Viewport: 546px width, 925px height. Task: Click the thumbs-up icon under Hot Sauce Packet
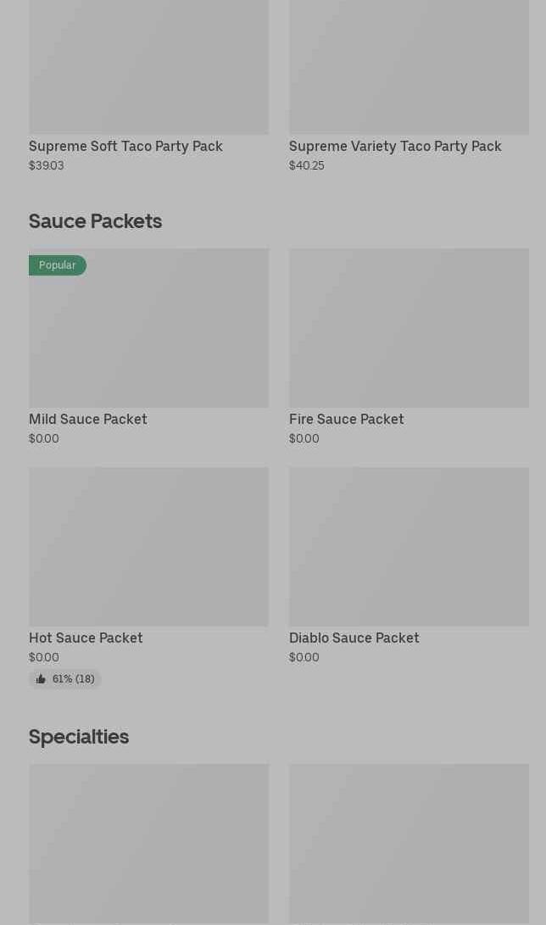pos(41,679)
